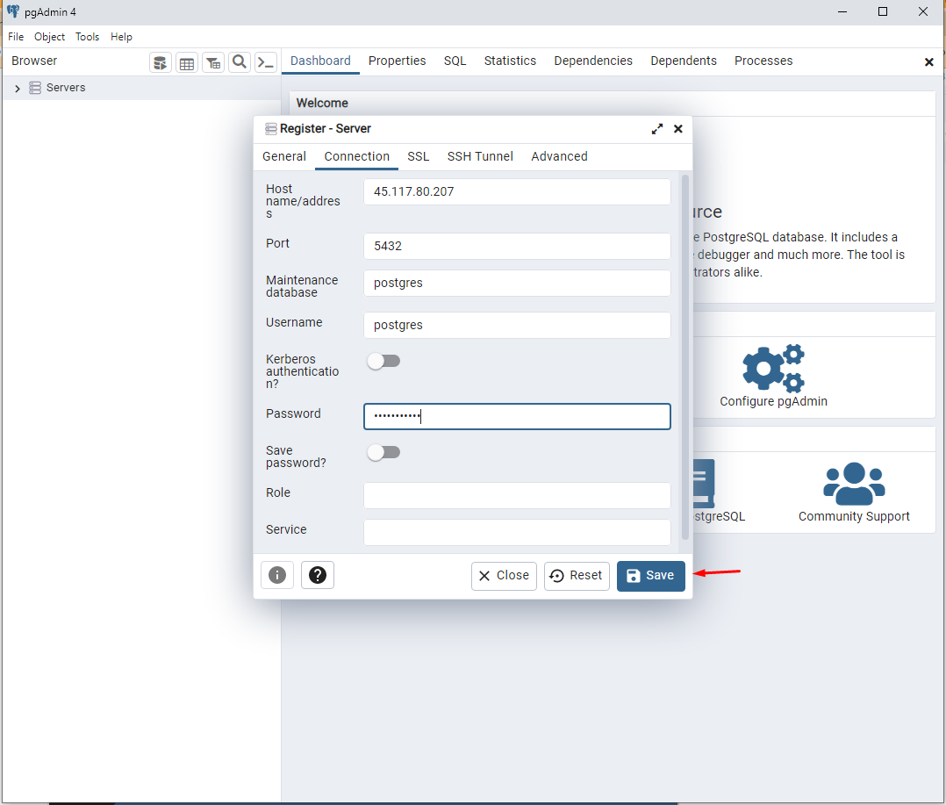Open the Statistics tab

click(x=510, y=61)
